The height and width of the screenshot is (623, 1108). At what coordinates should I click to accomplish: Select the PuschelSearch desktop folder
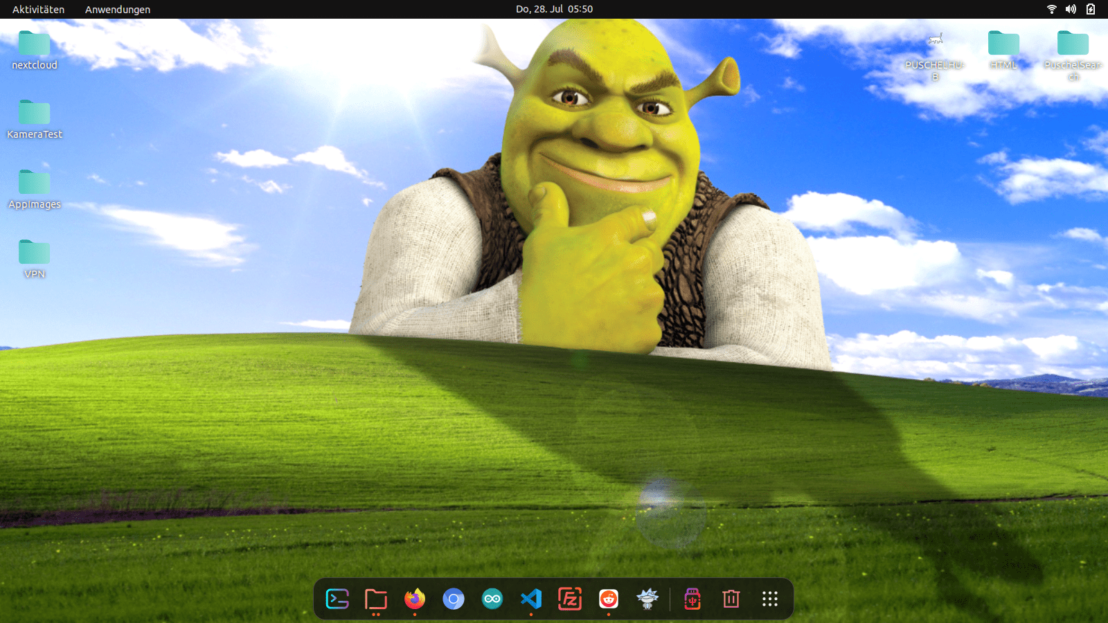1073,55
